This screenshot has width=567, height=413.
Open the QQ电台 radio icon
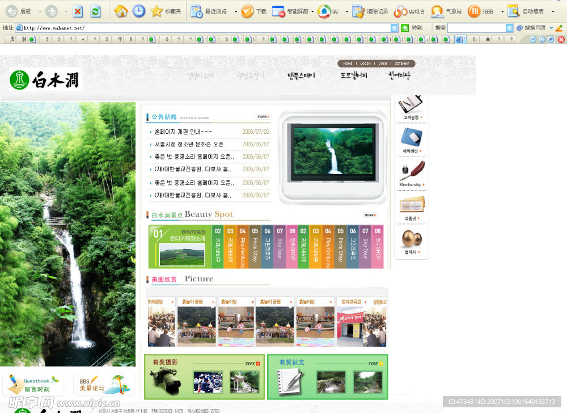401,11
